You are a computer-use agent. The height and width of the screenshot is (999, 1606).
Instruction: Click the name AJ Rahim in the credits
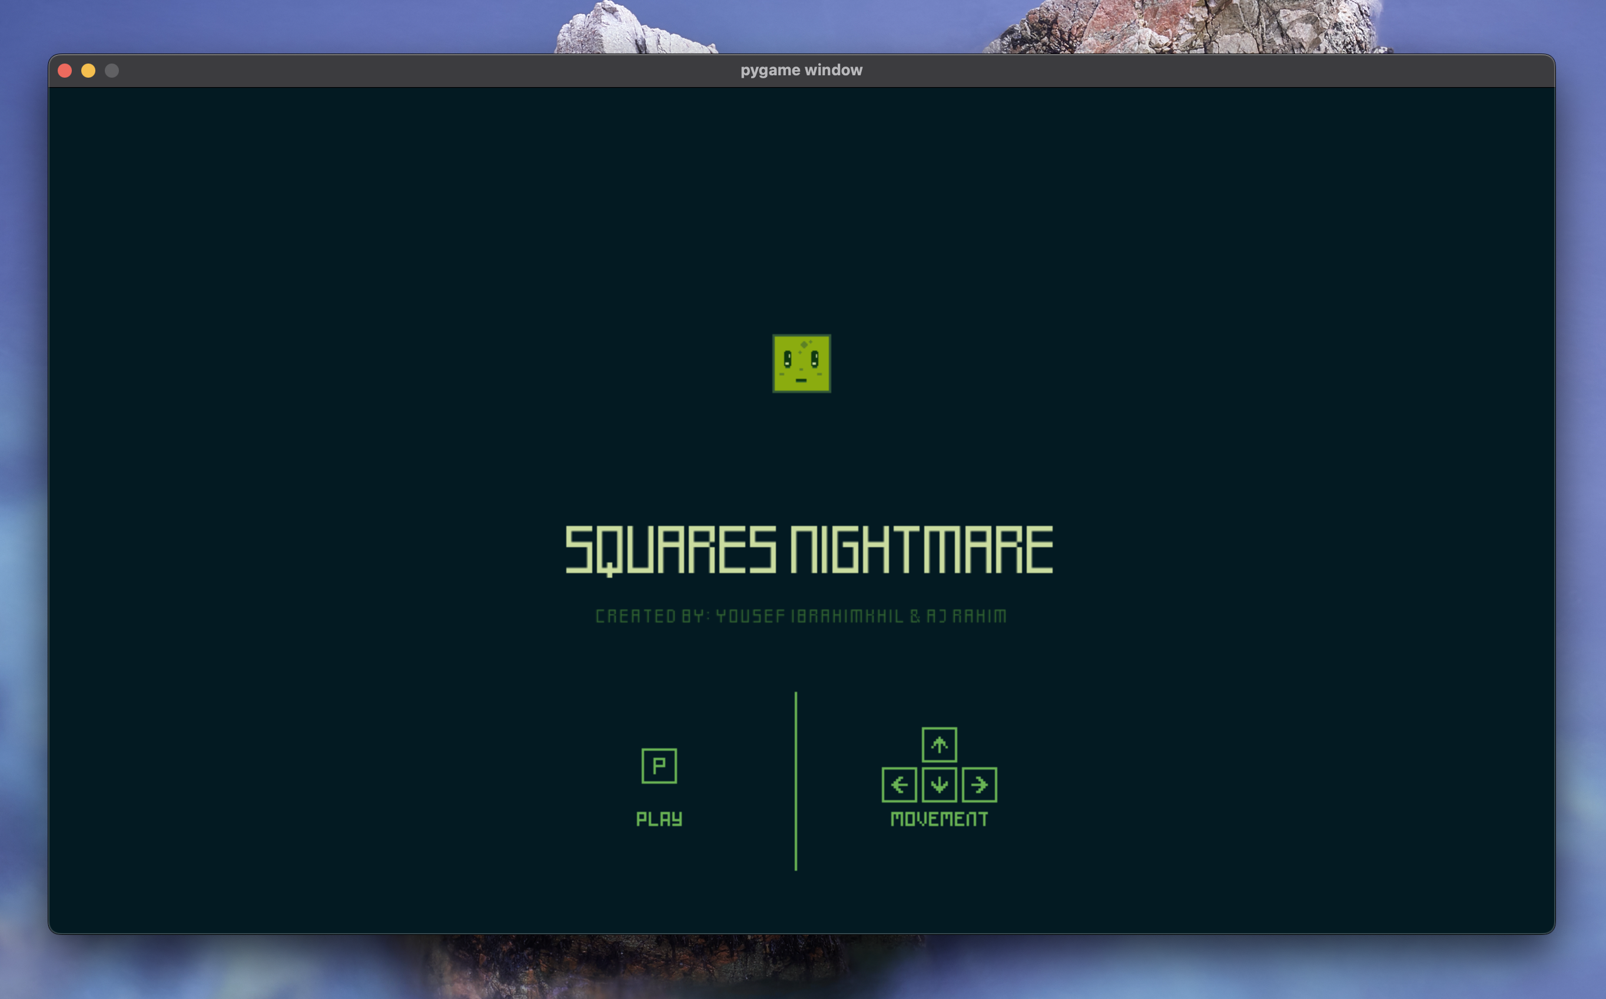coord(965,617)
